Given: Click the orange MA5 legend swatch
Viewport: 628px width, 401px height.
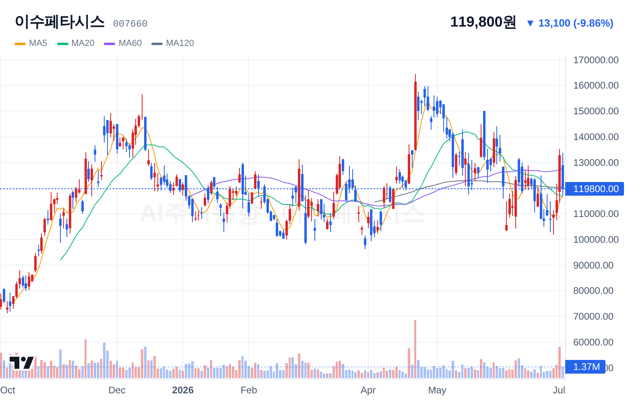Looking at the screenshot, I should click(20, 43).
